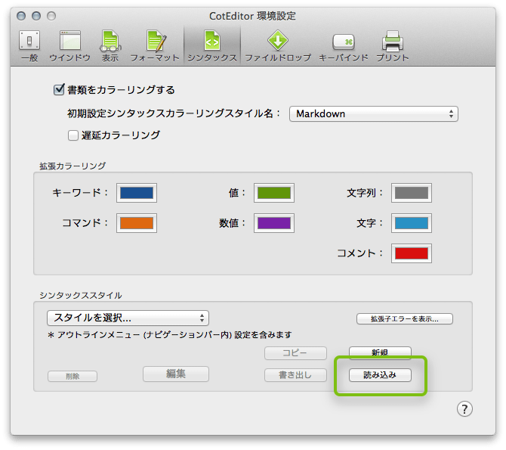Open the ウインドウ (Window) preferences pane
506x450 pixels.
click(x=69, y=46)
